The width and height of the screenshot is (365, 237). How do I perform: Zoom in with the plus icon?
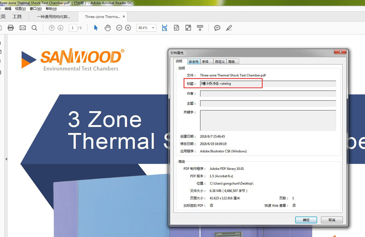click(x=128, y=28)
